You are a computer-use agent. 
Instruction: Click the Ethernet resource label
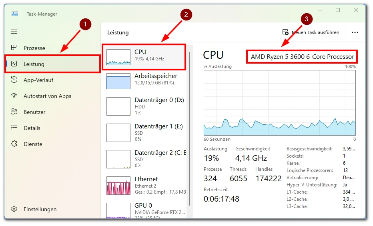click(146, 179)
